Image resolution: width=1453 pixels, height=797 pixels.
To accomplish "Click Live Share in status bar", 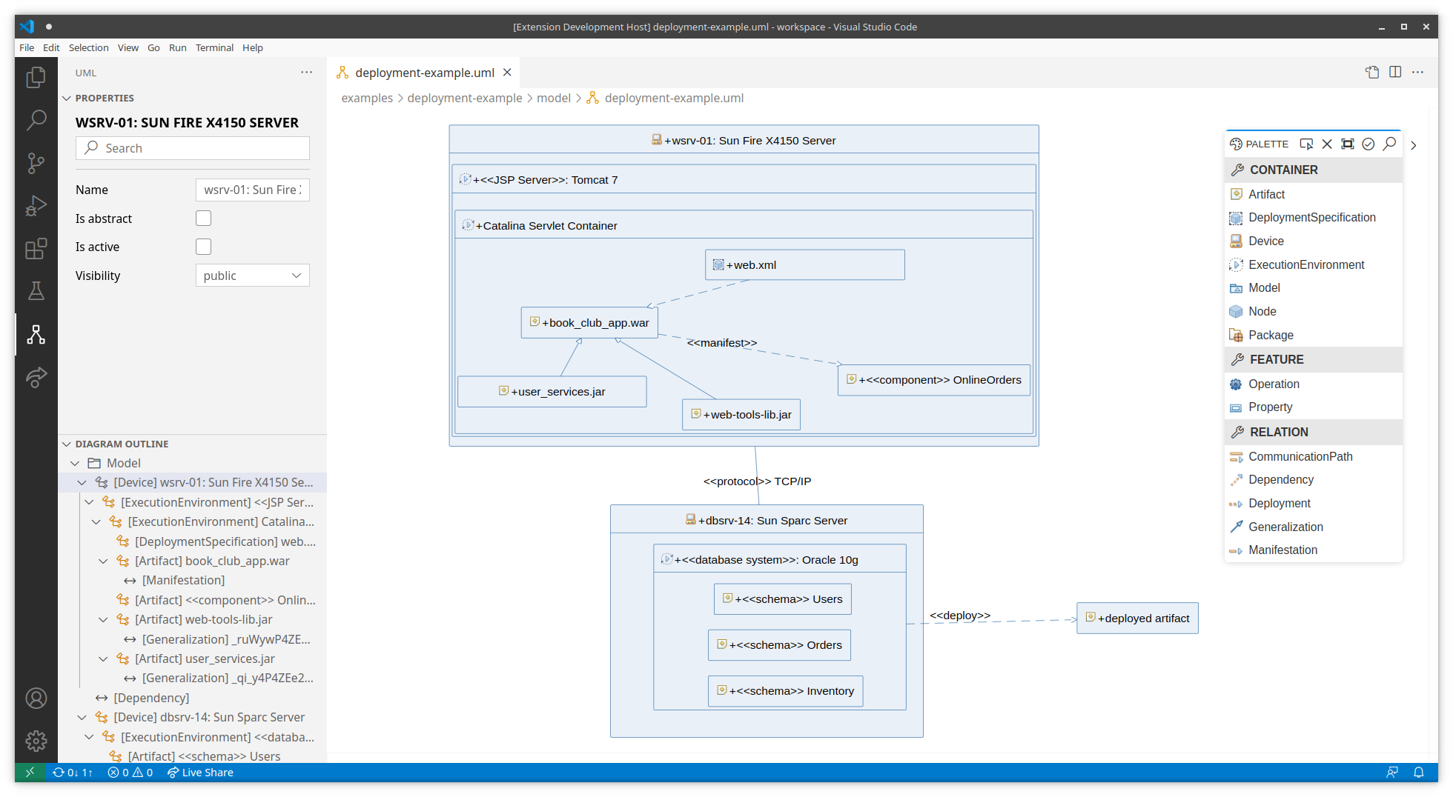I will [200, 773].
